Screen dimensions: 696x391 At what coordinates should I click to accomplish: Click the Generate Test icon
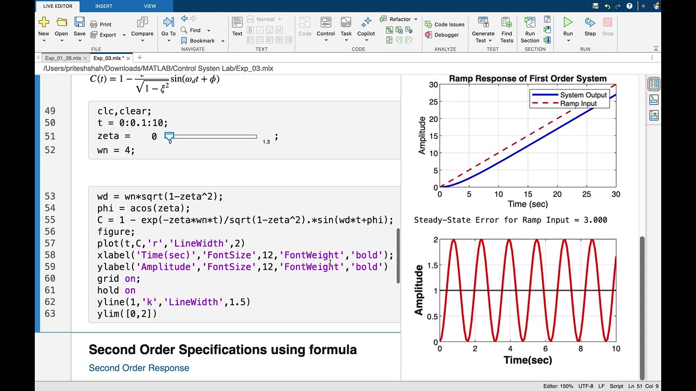pyautogui.click(x=483, y=22)
